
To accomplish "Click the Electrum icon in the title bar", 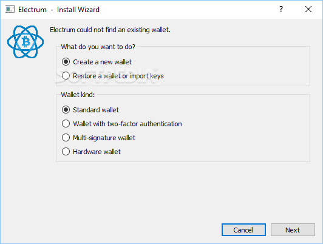I will [x=10, y=9].
